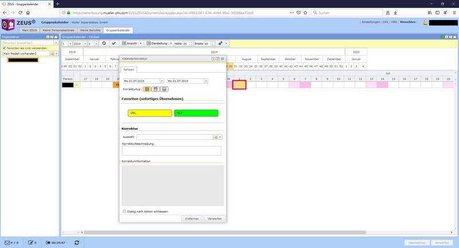Open the Ansicht dropdown menu
Viewport: 459px width, 248px height.
(132, 44)
